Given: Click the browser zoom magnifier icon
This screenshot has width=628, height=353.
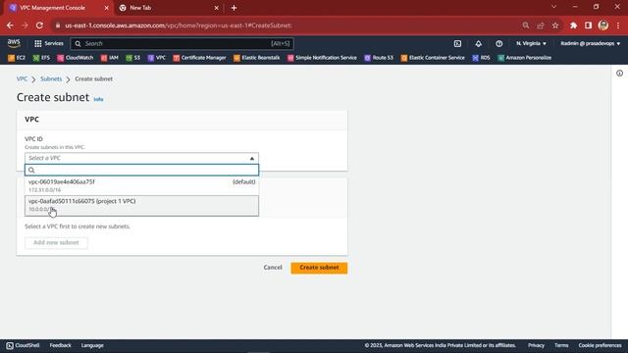Looking at the screenshot, I should point(526,25).
